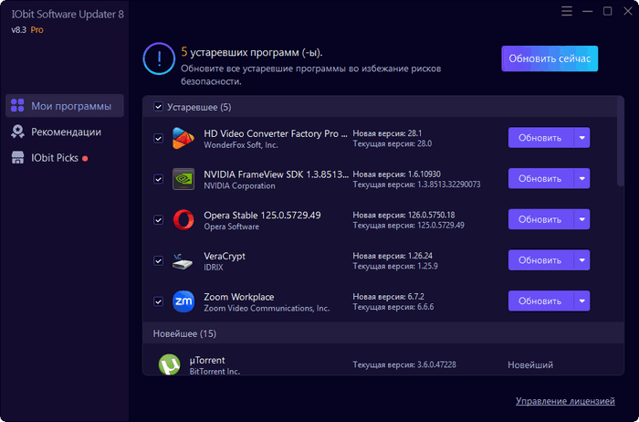Click the Opera Stable 125.0.5729.49 title
The width and height of the screenshot is (639, 422).
262,216
